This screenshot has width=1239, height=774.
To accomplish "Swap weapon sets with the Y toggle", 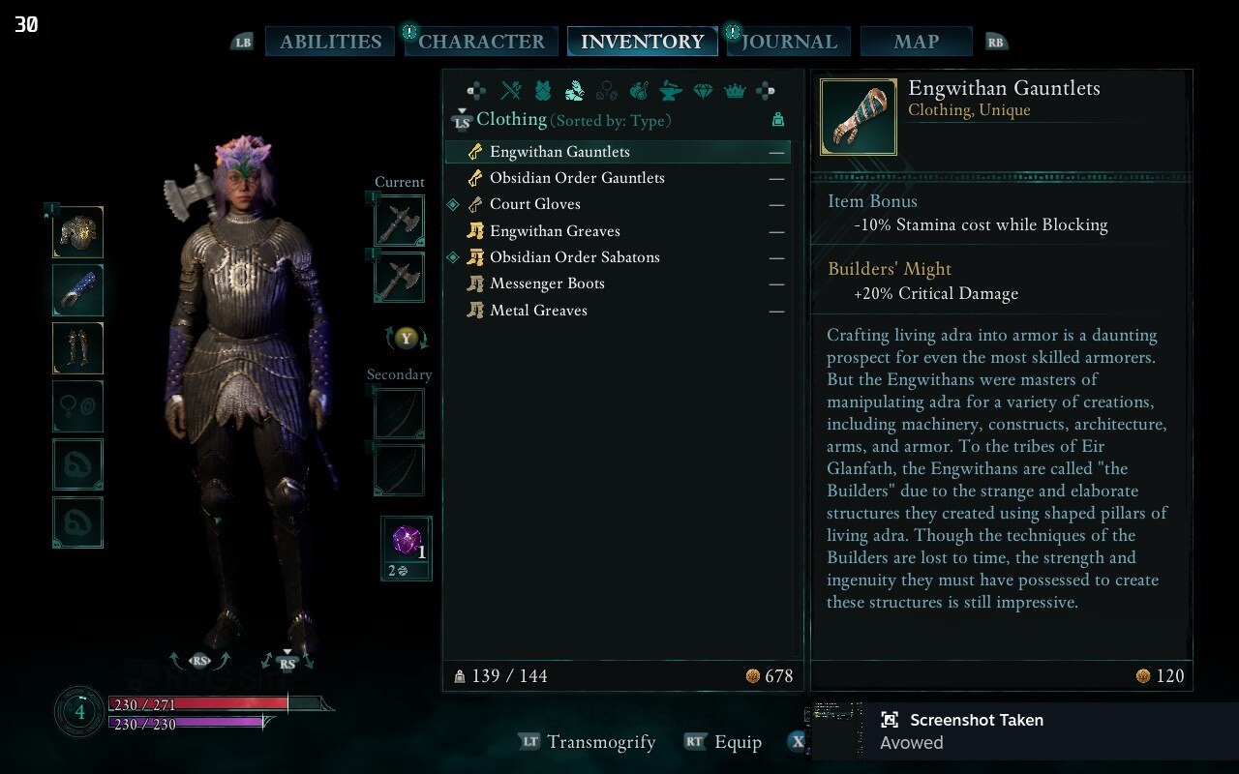I will click(x=408, y=338).
